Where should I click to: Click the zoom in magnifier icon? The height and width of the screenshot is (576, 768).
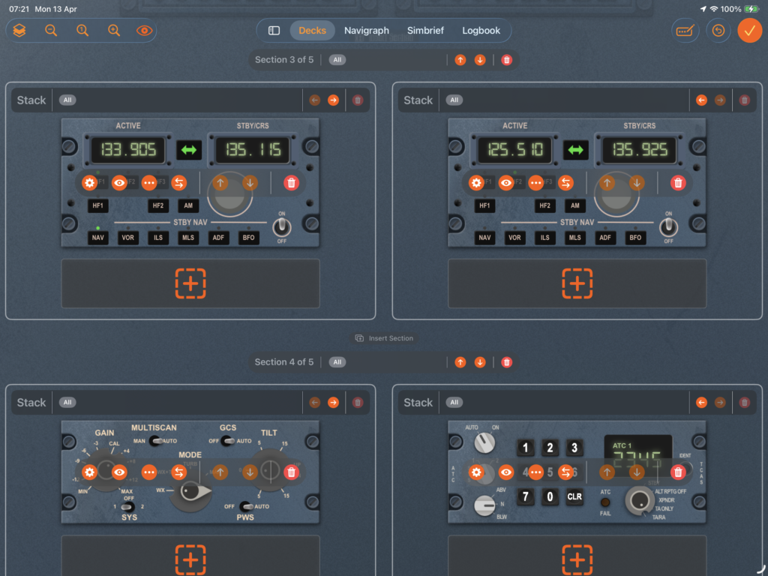(114, 31)
